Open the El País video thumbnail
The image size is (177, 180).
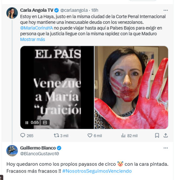(x=57, y=87)
